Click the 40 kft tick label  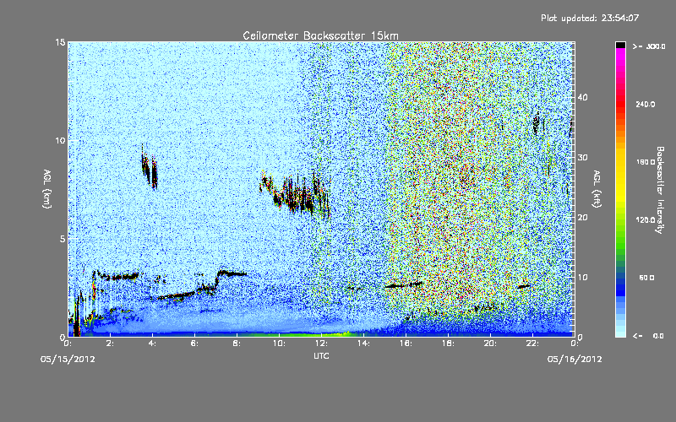click(x=582, y=97)
